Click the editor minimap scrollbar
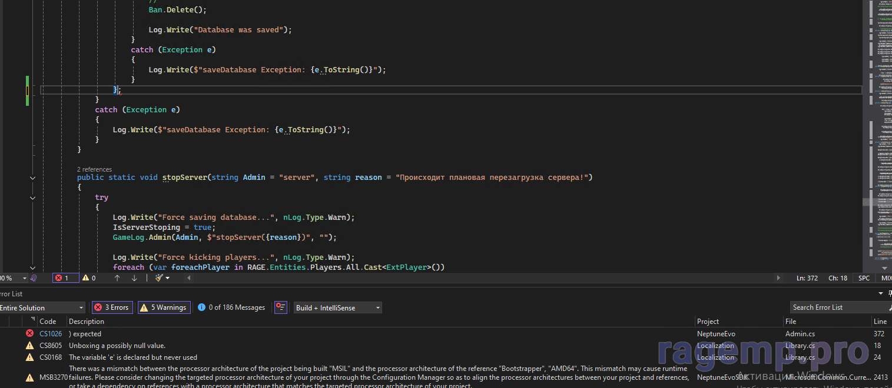 (877, 135)
